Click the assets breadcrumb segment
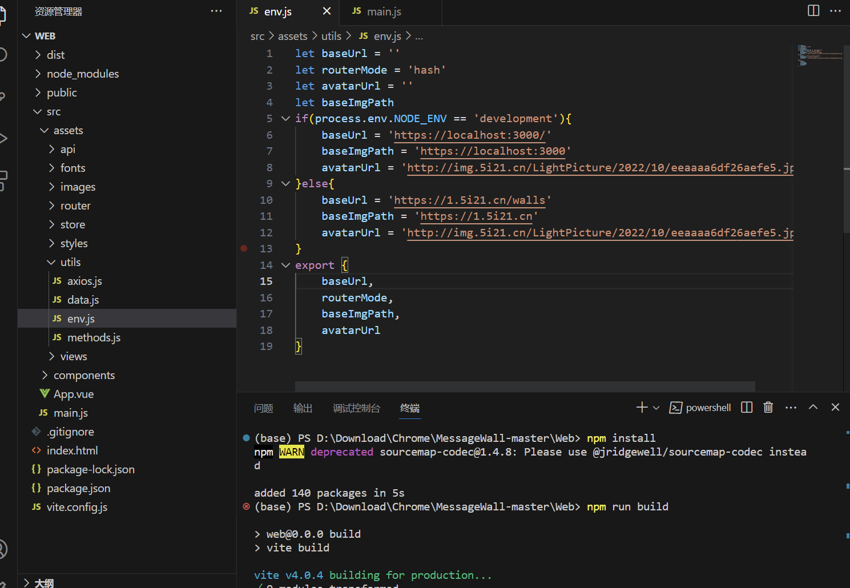This screenshot has width=850, height=588. point(292,36)
